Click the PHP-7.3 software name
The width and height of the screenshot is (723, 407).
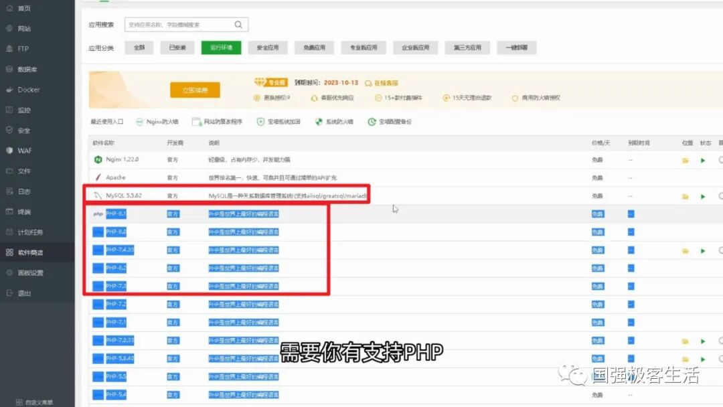(x=116, y=286)
